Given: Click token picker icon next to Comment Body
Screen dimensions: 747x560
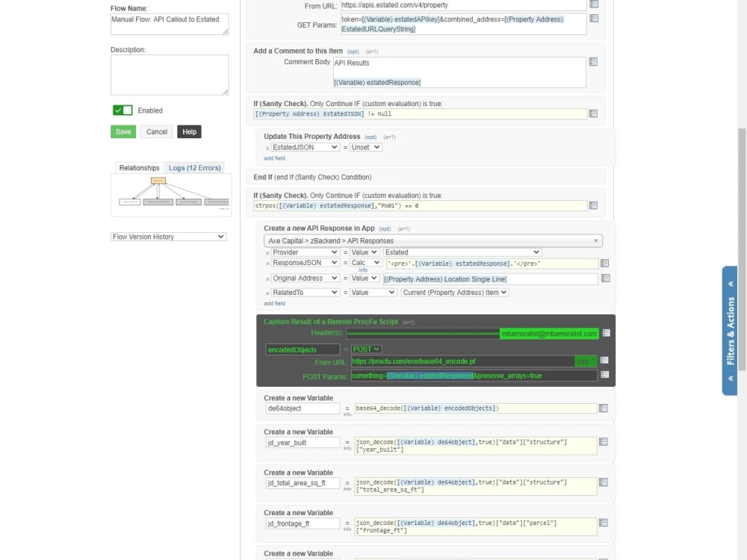Looking at the screenshot, I should pyautogui.click(x=594, y=61).
